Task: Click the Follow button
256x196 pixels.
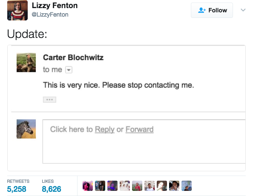Action: (212, 10)
